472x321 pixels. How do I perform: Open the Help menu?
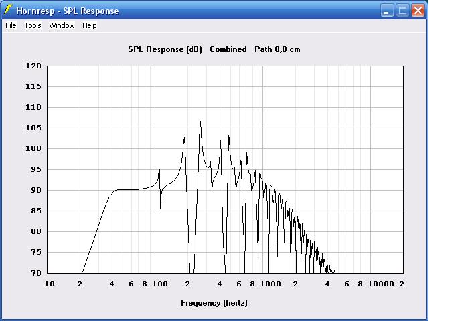click(90, 25)
